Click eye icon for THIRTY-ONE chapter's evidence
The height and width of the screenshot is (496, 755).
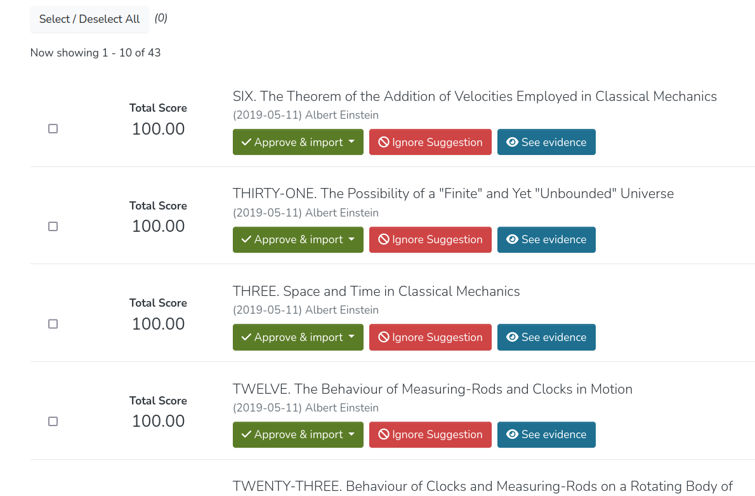coord(513,239)
